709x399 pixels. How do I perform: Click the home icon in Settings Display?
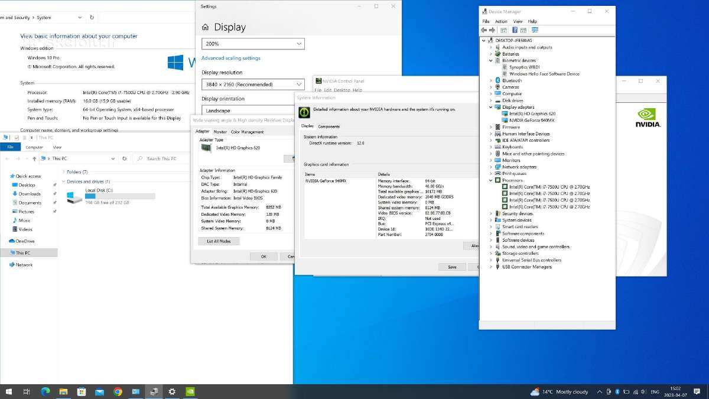[x=206, y=27]
